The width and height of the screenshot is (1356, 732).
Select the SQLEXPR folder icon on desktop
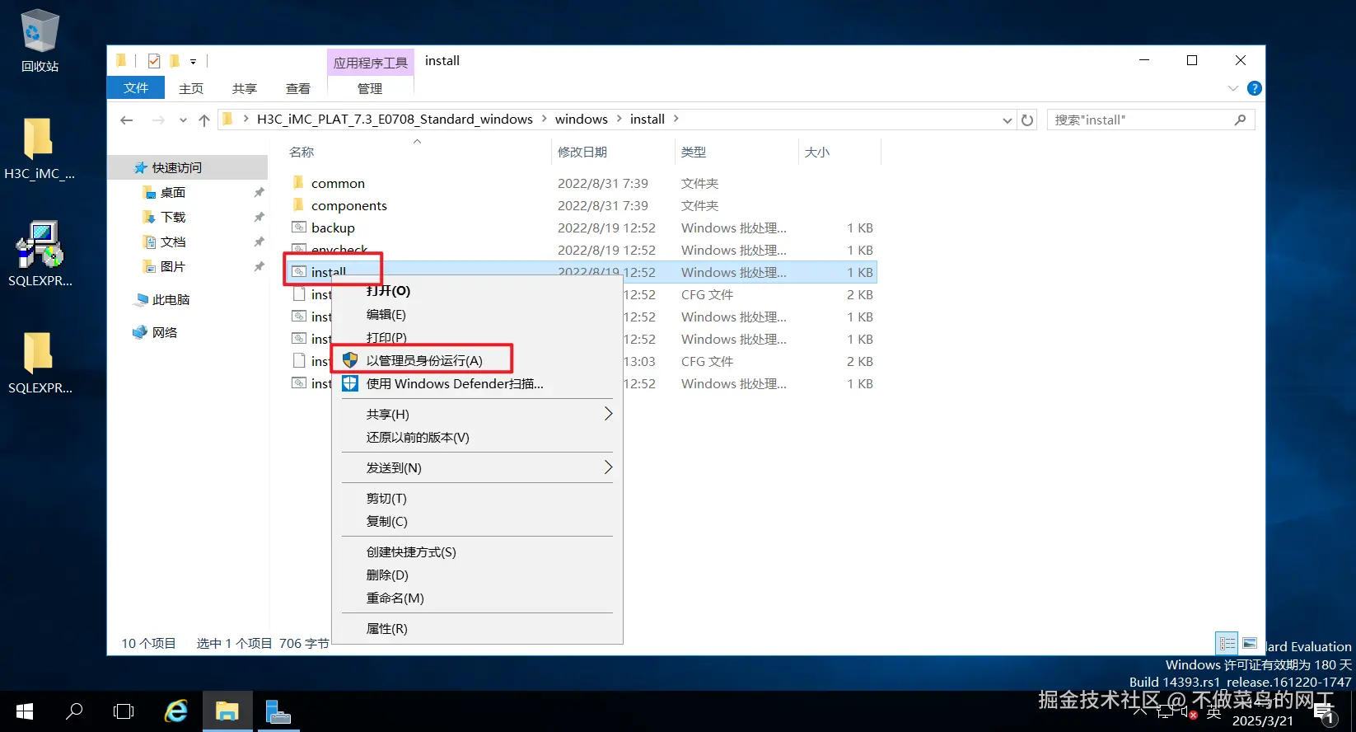tap(40, 363)
